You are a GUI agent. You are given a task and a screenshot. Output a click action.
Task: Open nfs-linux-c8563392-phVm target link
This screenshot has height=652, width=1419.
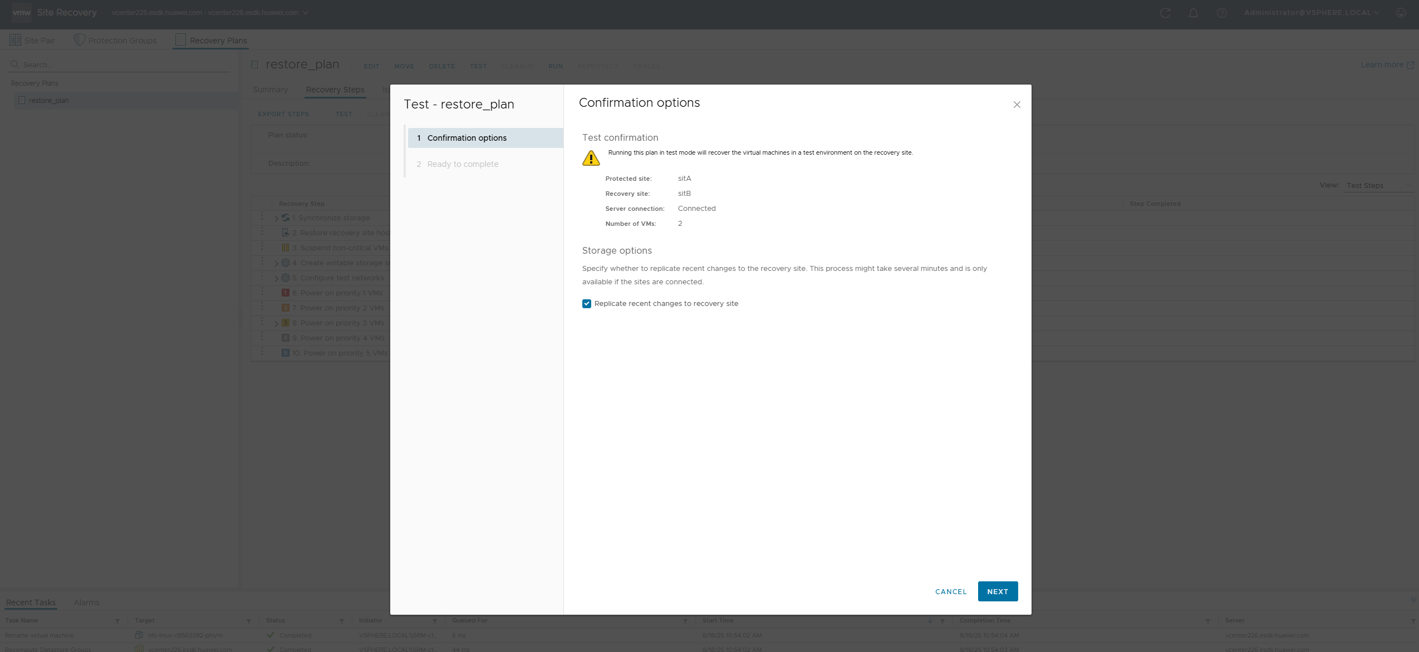(x=185, y=635)
